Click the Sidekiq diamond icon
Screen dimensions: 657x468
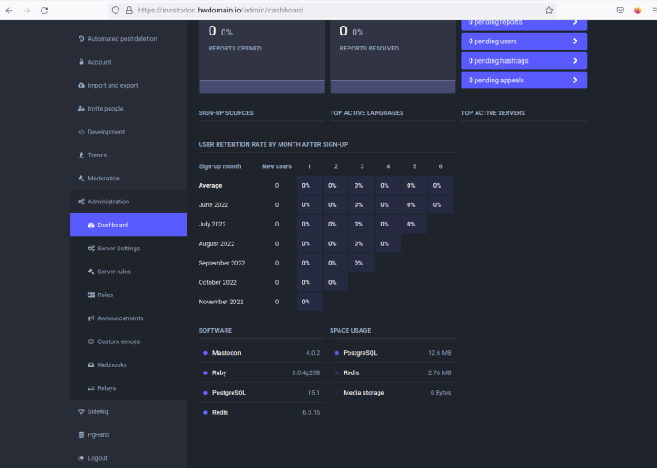pos(81,411)
